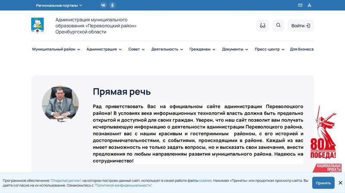Click the Войти login button
345x193 pixels.
point(301,26)
